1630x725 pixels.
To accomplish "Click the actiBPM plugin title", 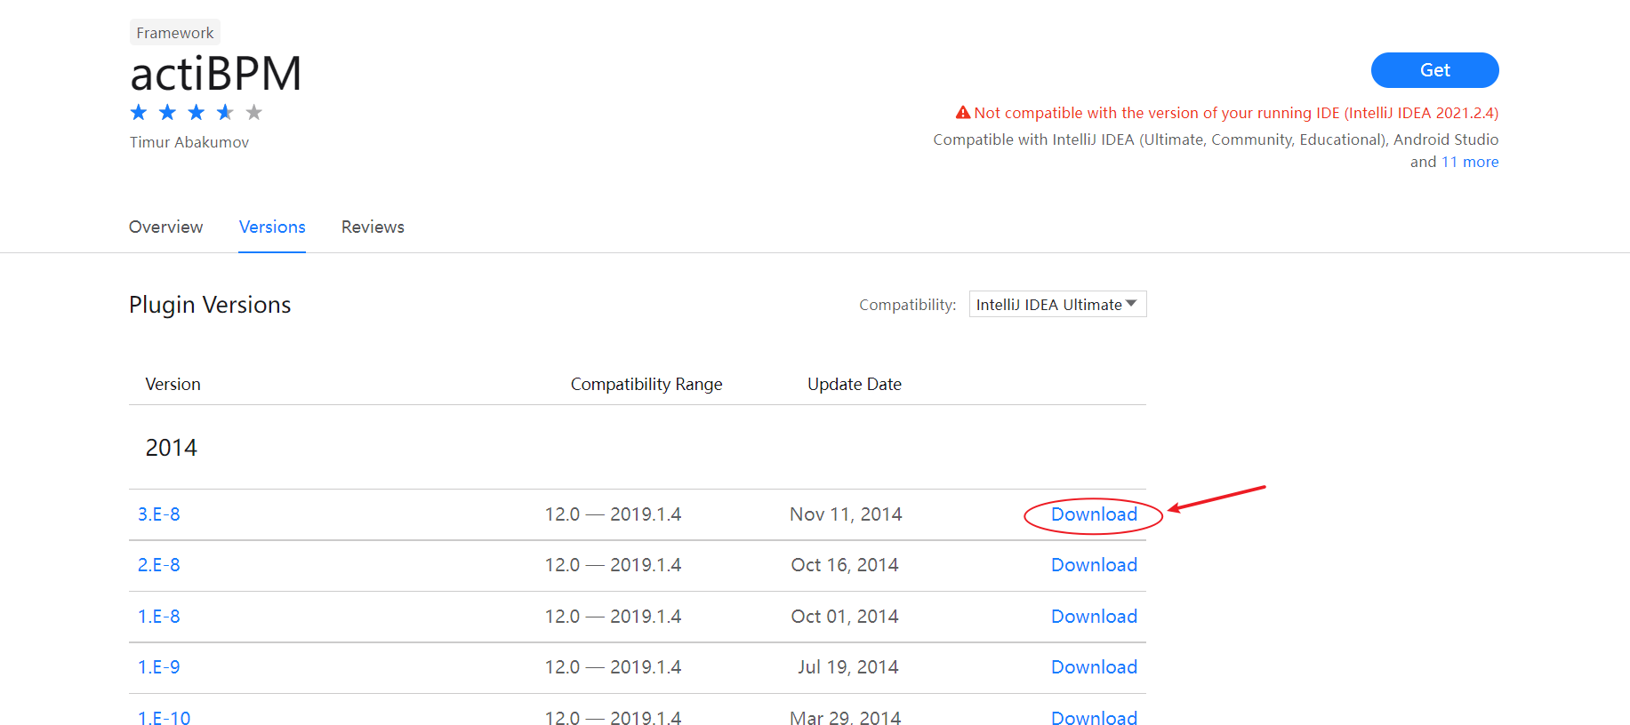I will click(x=216, y=74).
